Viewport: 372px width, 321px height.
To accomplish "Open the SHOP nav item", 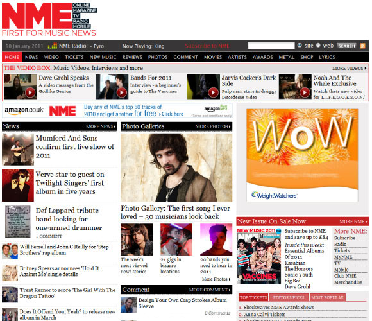I will [x=307, y=57].
